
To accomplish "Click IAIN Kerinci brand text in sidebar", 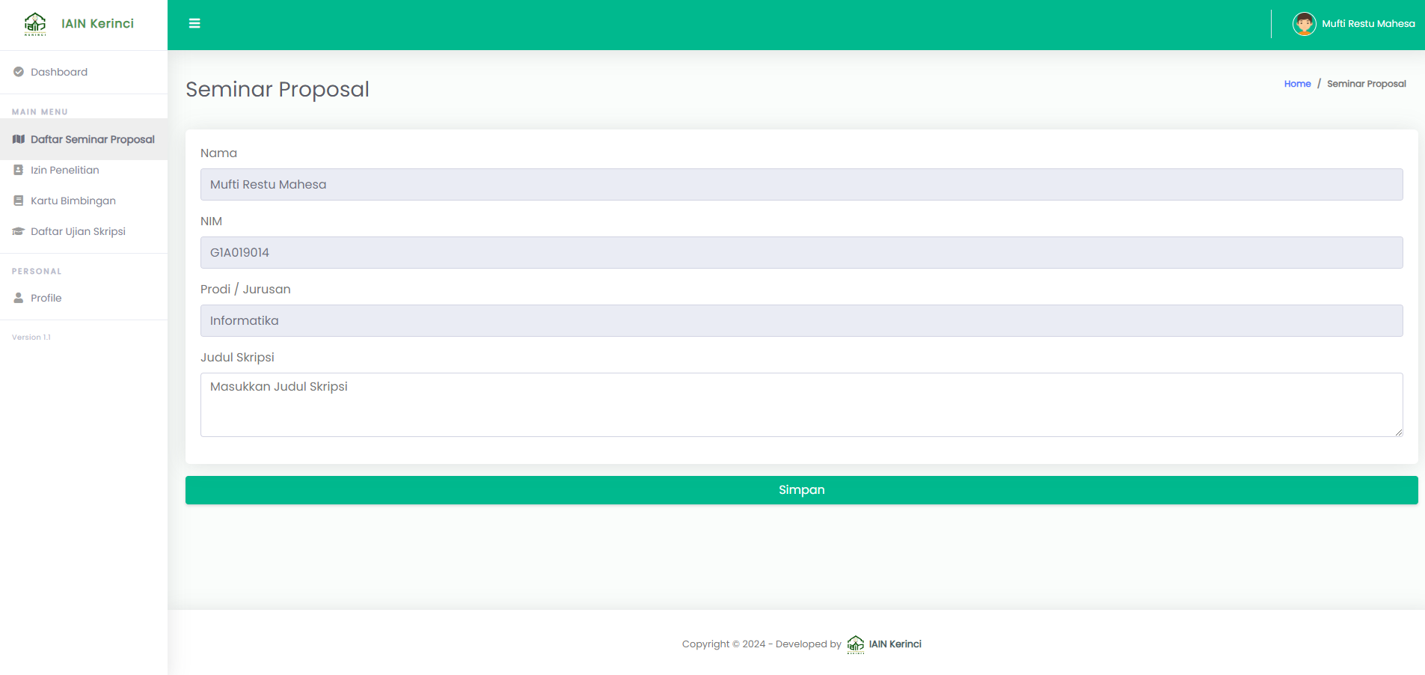I will tap(97, 23).
